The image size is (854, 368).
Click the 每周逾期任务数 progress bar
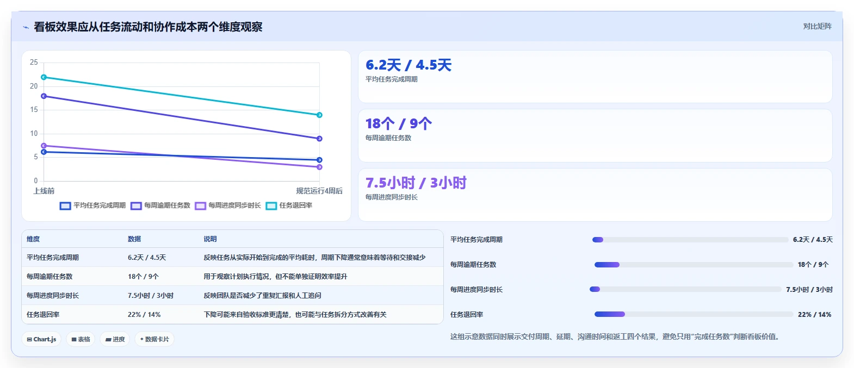point(694,265)
